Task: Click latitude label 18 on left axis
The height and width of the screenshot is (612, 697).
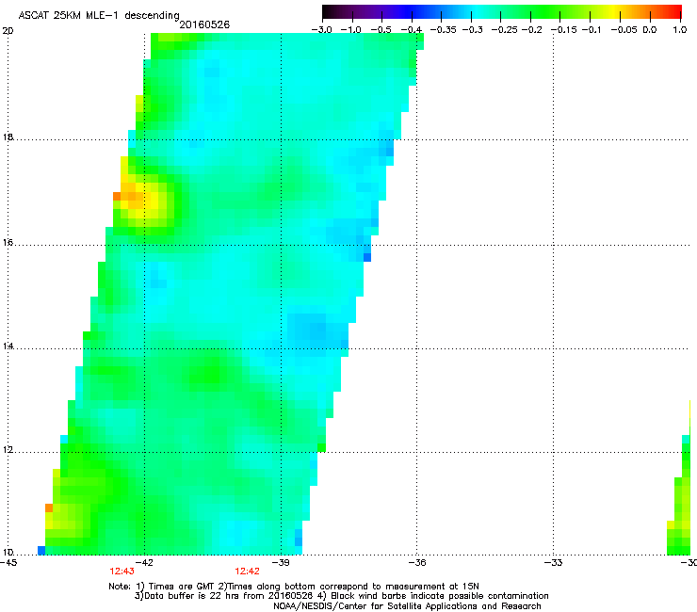Action: [8, 137]
